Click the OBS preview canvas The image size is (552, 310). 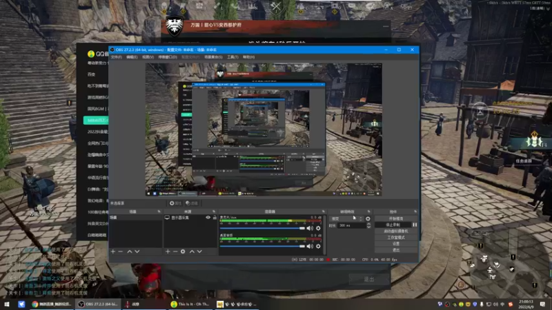pos(264,130)
